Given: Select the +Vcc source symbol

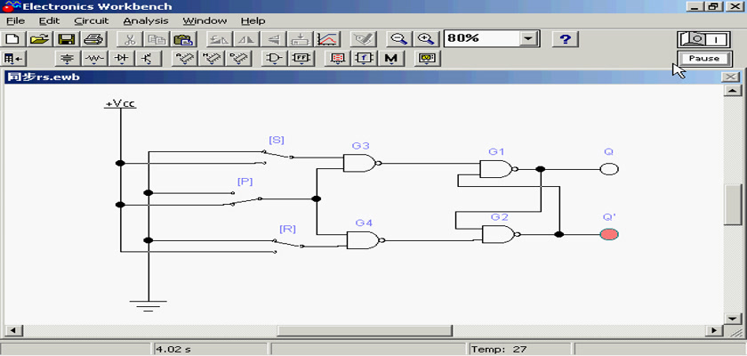Looking at the screenshot, I should [121, 104].
